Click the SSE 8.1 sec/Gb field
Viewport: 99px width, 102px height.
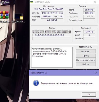(x=52, y=20)
